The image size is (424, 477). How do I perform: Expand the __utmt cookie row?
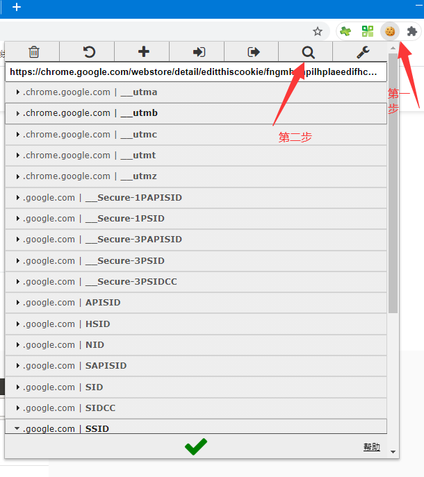pyautogui.click(x=196, y=156)
